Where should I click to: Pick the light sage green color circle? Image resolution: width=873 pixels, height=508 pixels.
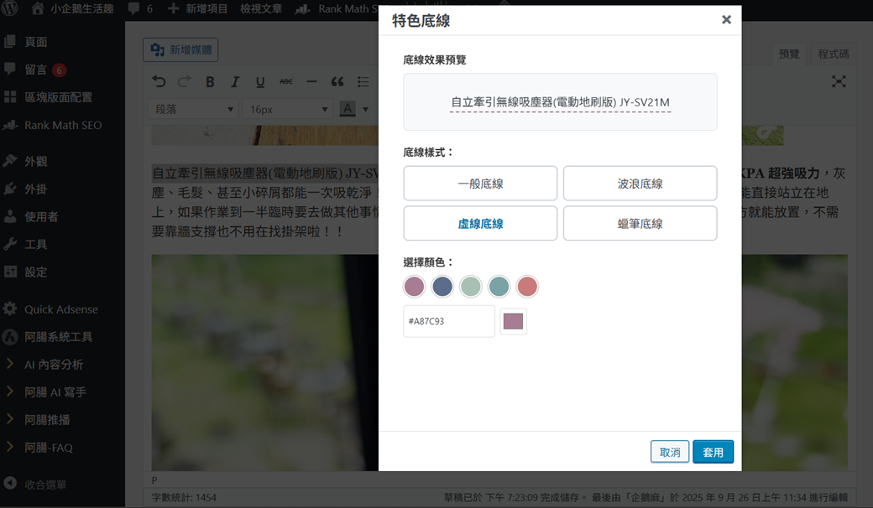(470, 287)
